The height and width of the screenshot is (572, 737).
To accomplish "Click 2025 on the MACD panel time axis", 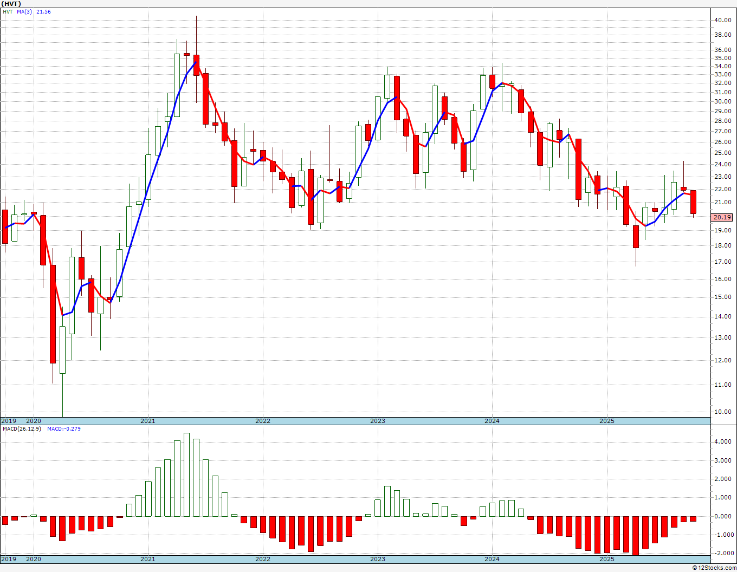I will pos(607,559).
